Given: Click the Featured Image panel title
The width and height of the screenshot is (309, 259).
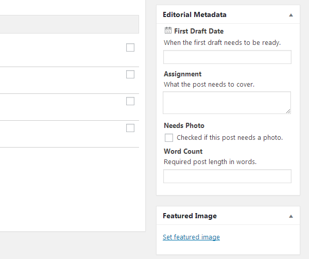Looking at the screenshot, I should click(x=190, y=216).
